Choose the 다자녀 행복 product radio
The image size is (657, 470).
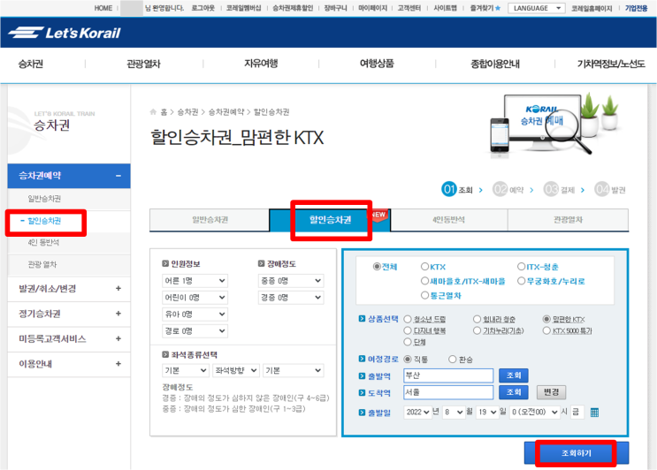pyautogui.click(x=408, y=330)
